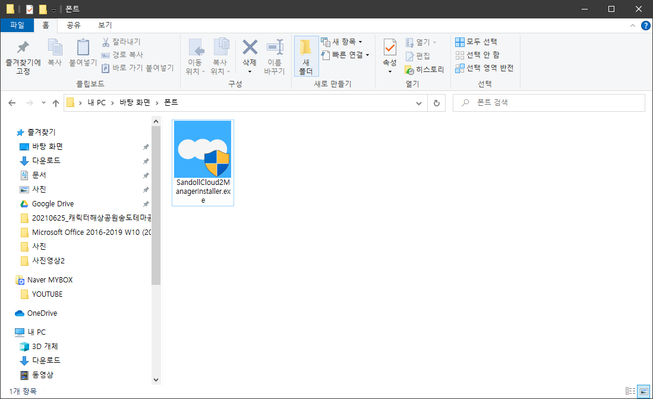The width and height of the screenshot is (653, 399).
Task: Open the 파일 file menu tab
Action: click(x=17, y=25)
